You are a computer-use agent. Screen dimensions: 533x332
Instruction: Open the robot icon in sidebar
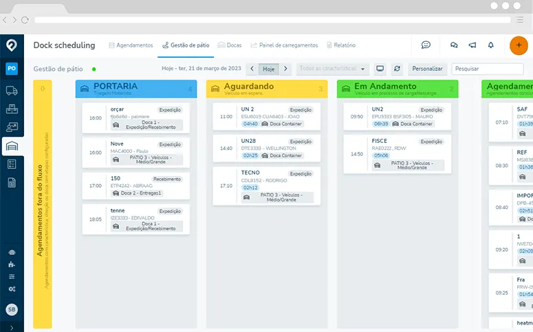pos(12,252)
